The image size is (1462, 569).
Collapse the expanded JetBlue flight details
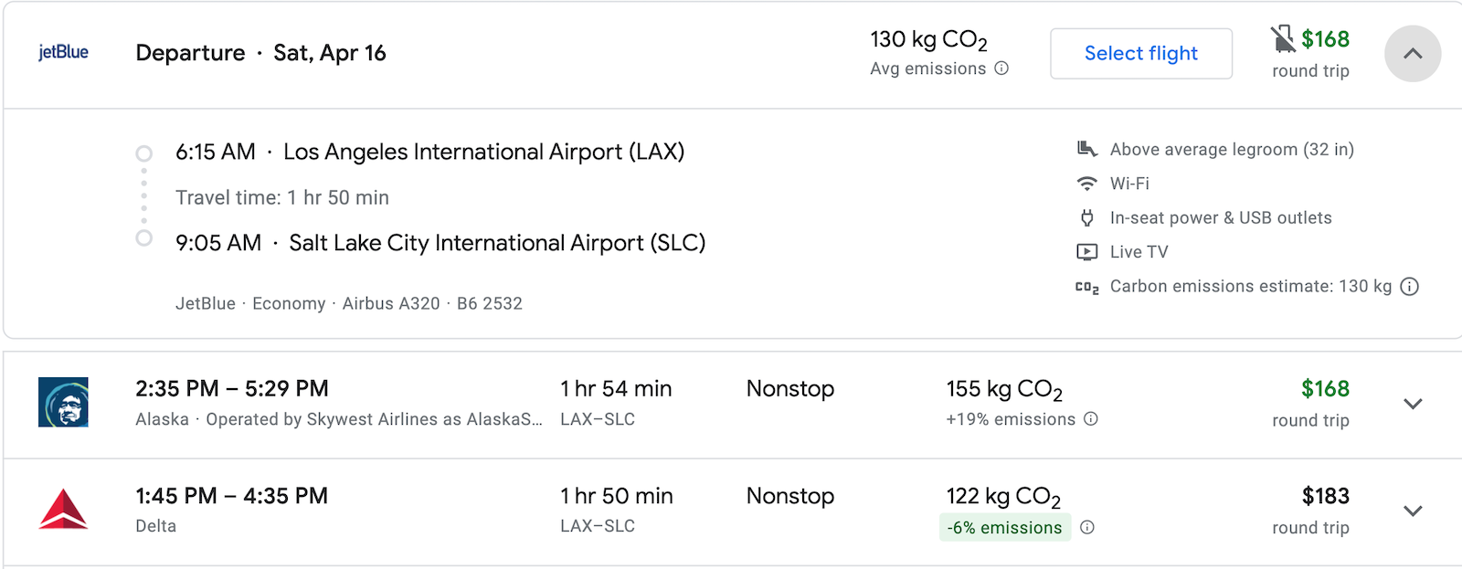(x=1413, y=54)
